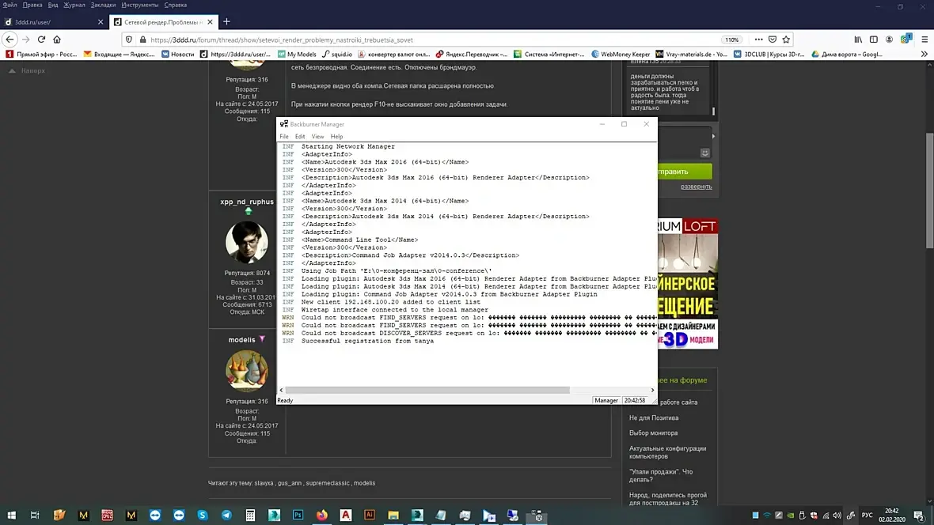Open Telegram from the taskbar
Image resolution: width=934 pixels, height=525 pixels.
(x=226, y=515)
